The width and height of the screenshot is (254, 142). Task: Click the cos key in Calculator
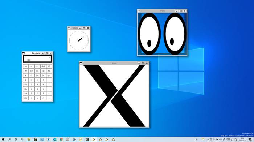click(37, 71)
